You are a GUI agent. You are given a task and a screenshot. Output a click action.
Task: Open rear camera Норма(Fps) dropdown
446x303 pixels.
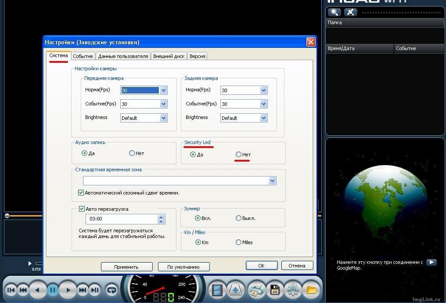coord(263,90)
